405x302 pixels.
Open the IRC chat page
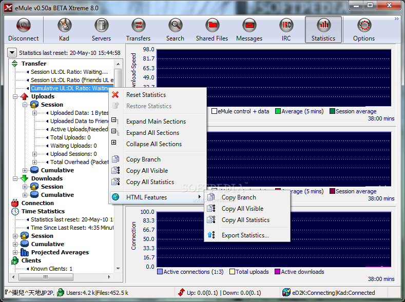(x=286, y=30)
